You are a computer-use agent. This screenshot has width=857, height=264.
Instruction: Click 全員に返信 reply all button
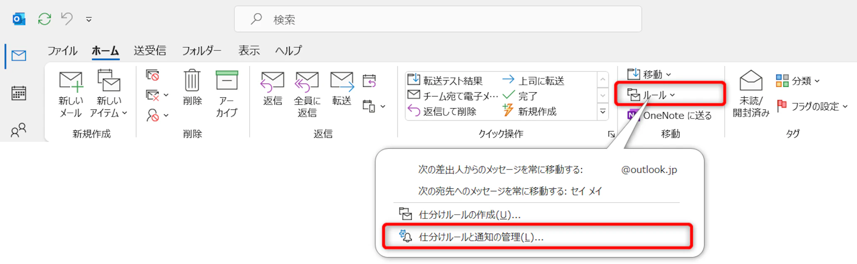[307, 95]
